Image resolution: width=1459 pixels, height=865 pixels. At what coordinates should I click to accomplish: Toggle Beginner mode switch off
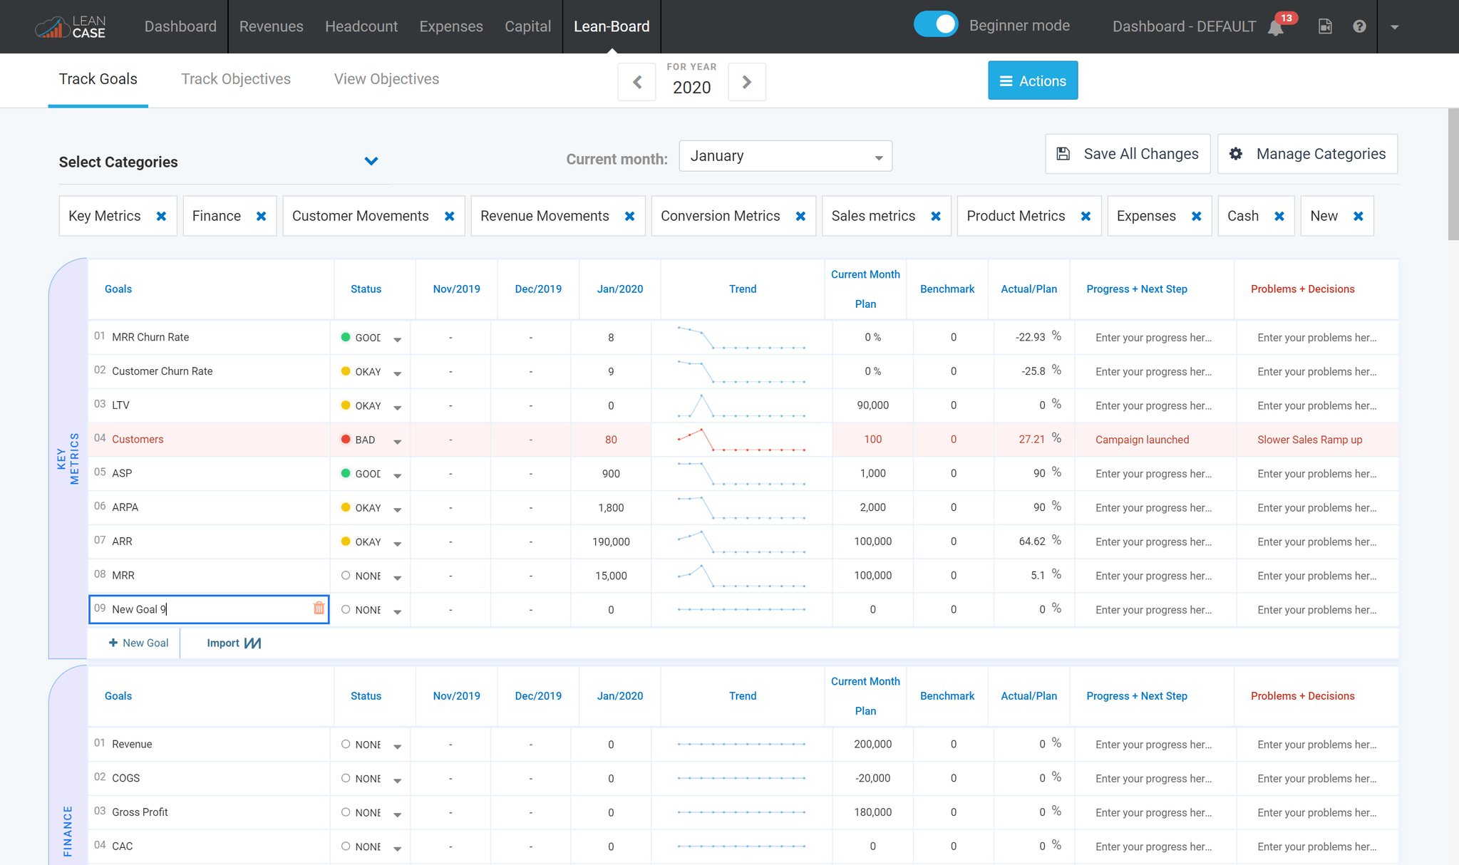click(x=936, y=25)
